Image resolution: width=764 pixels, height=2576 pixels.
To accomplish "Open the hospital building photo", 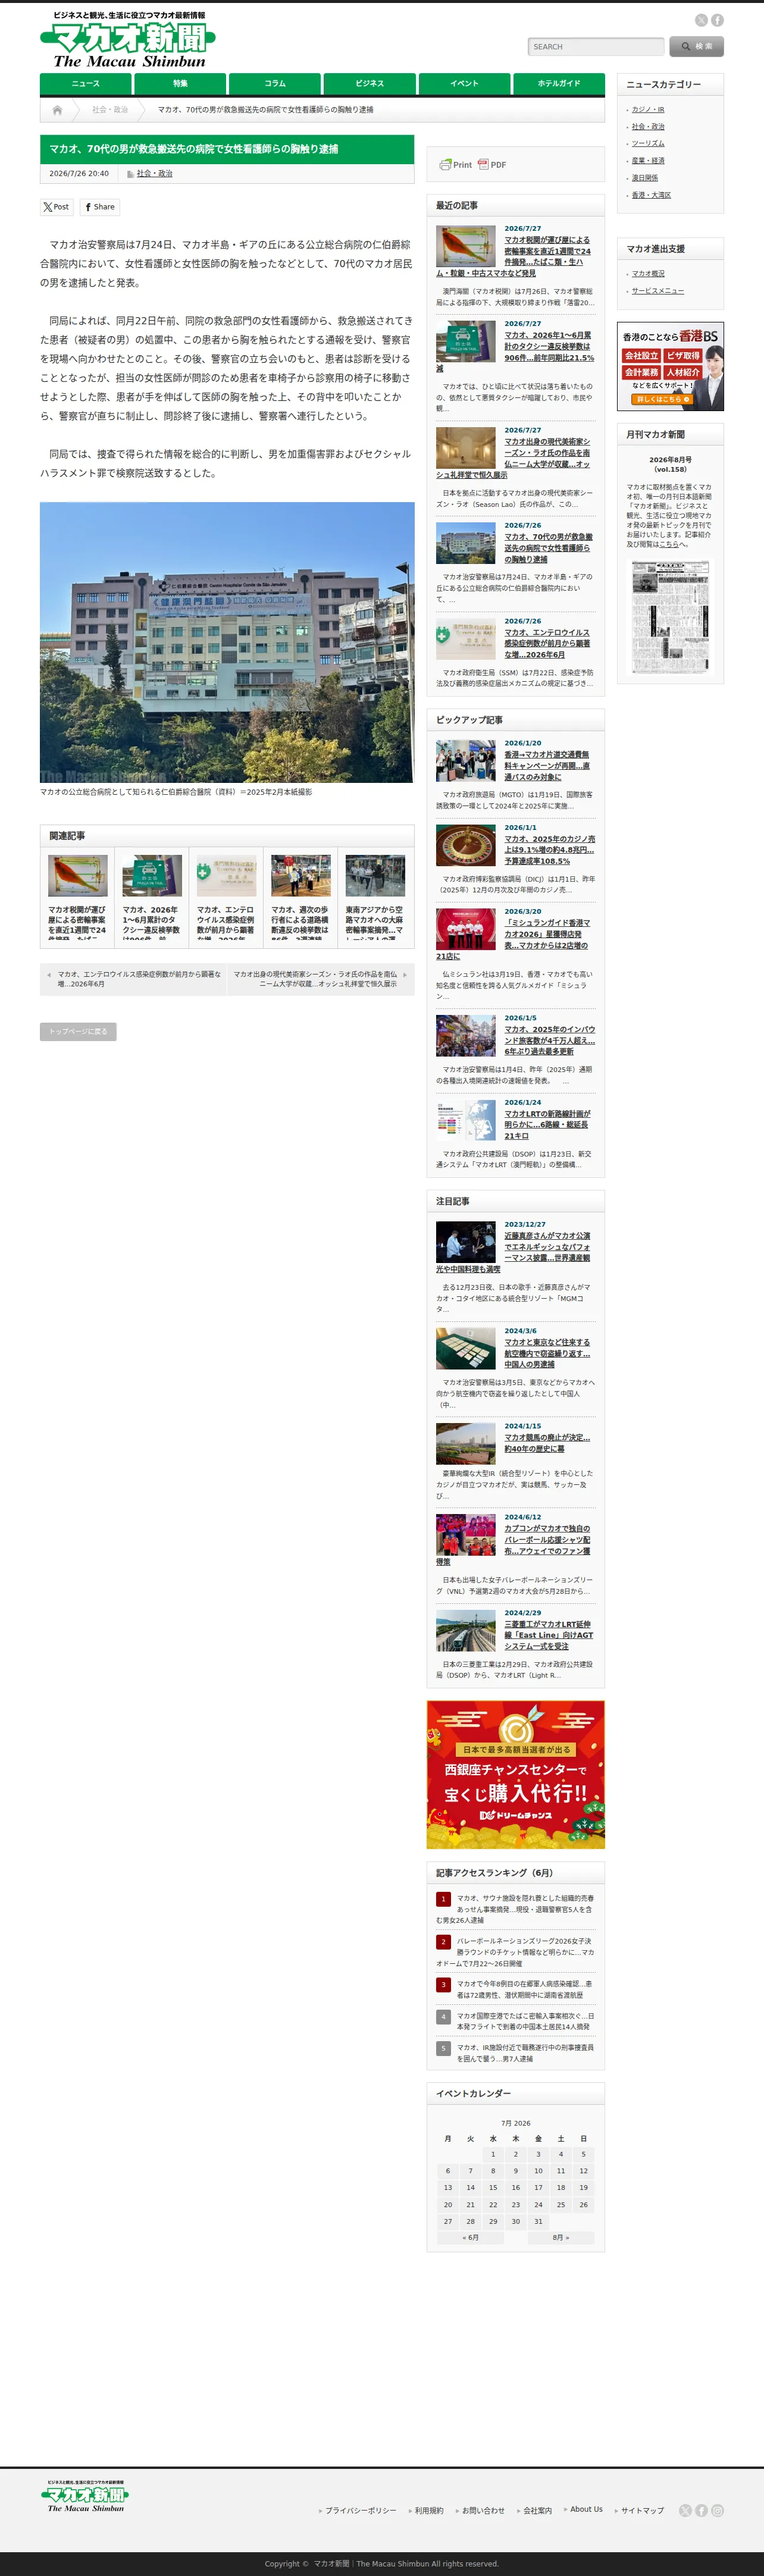I will click(x=227, y=642).
